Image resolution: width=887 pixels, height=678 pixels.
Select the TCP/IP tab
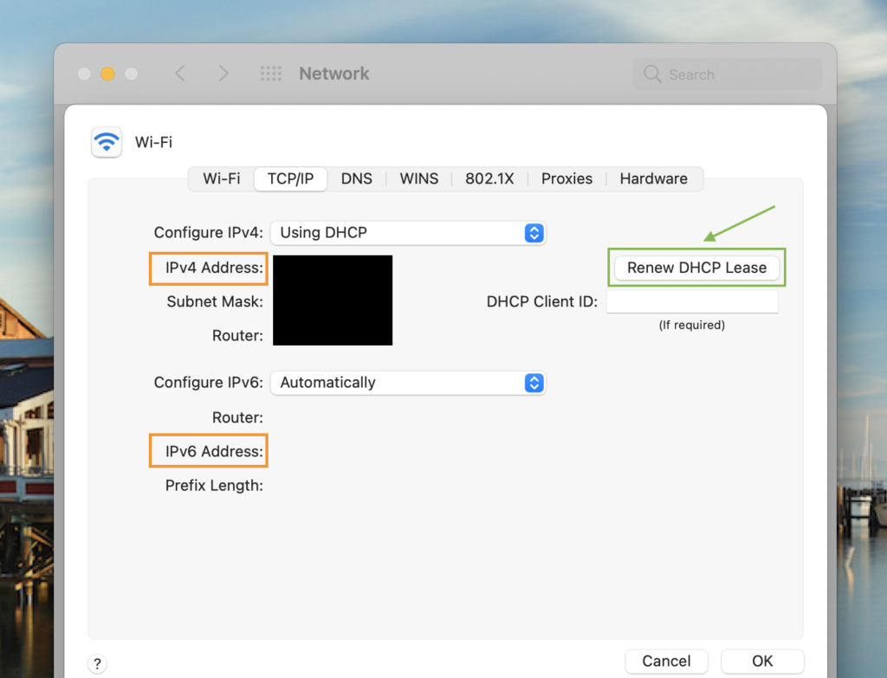pyautogui.click(x=290, y=179)
